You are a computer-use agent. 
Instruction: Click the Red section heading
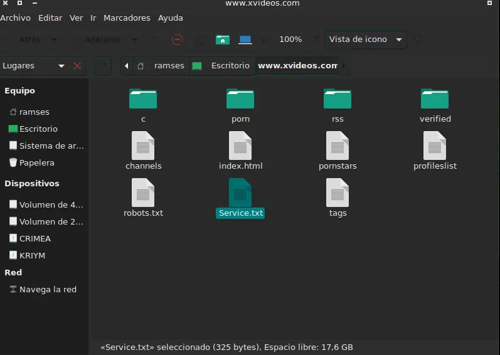pyautogui.click(x=13, y=272)
